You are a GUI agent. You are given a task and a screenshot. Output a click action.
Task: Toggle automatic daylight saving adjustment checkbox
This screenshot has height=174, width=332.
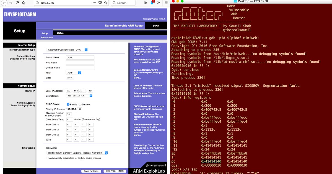click(47, 158)
